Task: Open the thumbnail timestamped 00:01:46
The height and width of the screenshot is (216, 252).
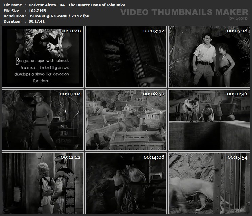Action: (43, 57)
